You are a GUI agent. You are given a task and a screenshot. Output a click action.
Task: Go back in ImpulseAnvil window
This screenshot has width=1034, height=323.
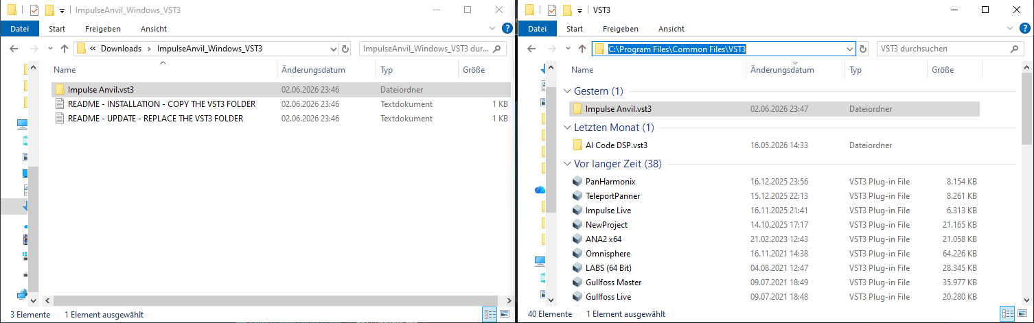(13, 49)
